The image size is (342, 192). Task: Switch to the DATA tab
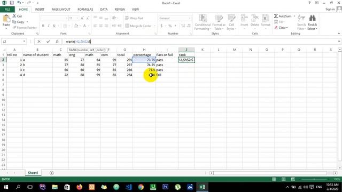pyautogui.click(x=104, y=10)
